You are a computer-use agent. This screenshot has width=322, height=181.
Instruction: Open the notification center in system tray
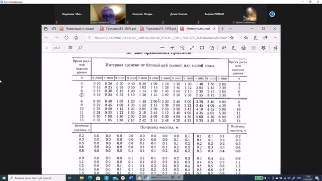tap(317, 178)
